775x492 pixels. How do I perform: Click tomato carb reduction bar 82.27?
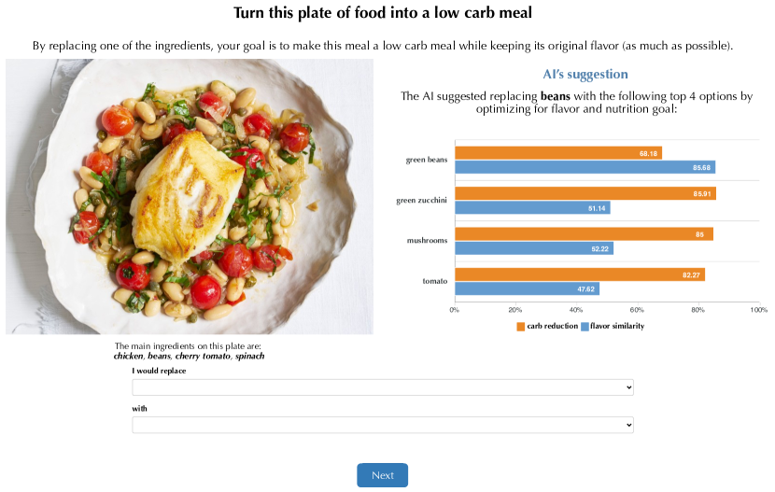580,274
